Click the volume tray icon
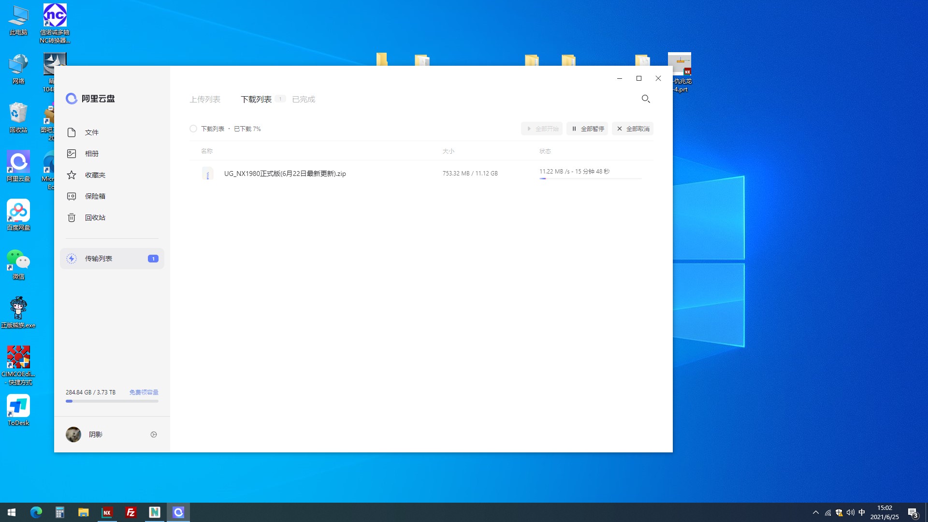The height and width of the screenshot is (522, 928). [850, 512]
